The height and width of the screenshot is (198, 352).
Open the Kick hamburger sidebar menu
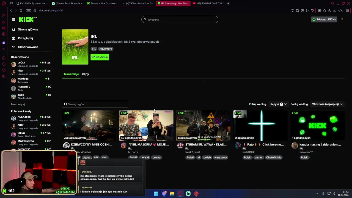(x=13, y=20)
